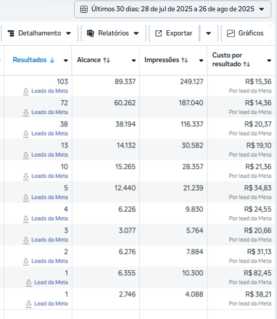The width and height of the screenshot is (277, 319).
Task: Click the Gráficos chart icon
Action: pos(231,33)
